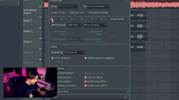Toggle the Dithering option

pyautogui.click(x=52, y=62)
